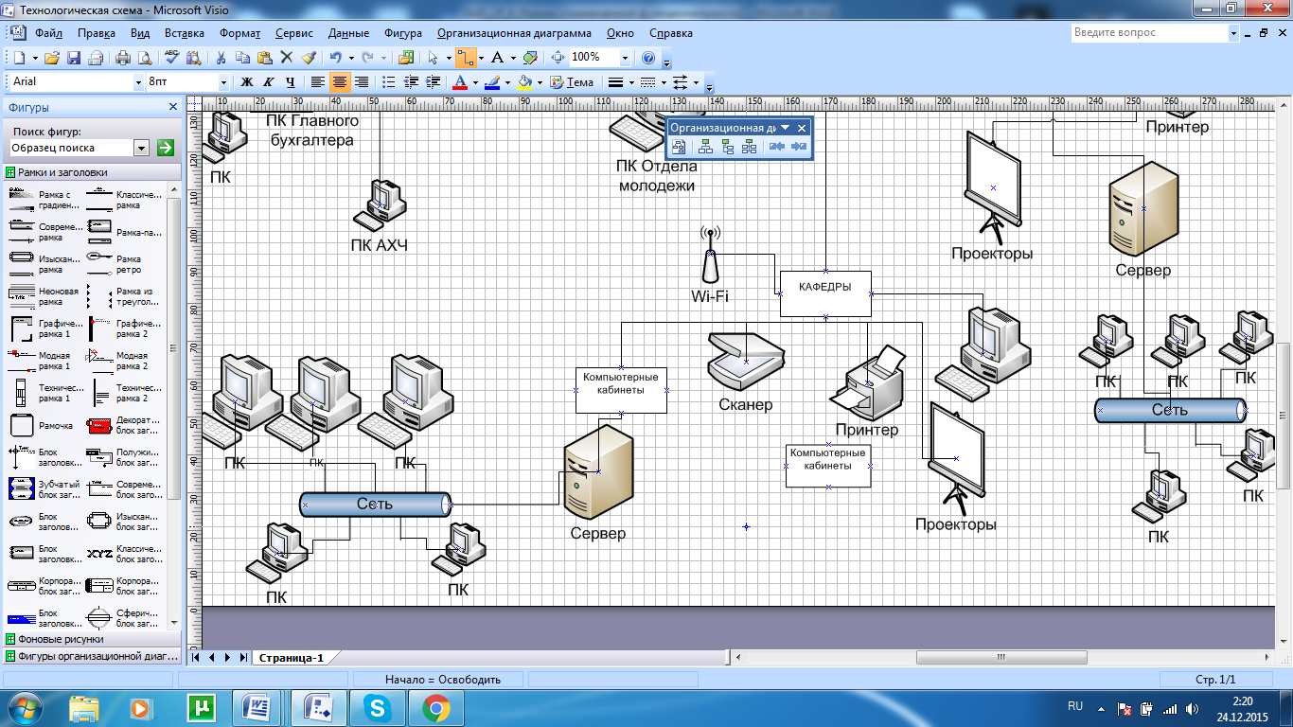
Task: Open Visio Help with the question mark icon
Action: coord(648,58)
